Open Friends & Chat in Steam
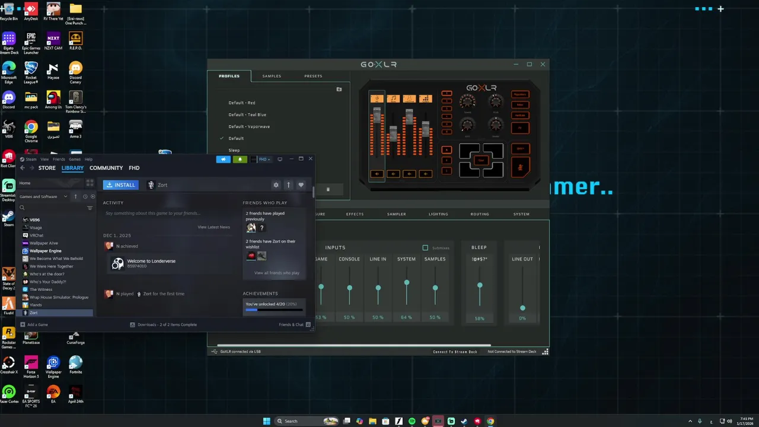The image size is (759, 427). [295, 324]
